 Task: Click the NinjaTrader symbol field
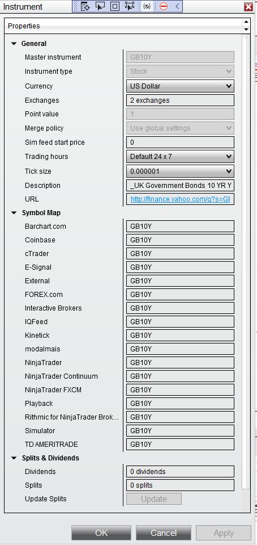click(x=180, y=363)
